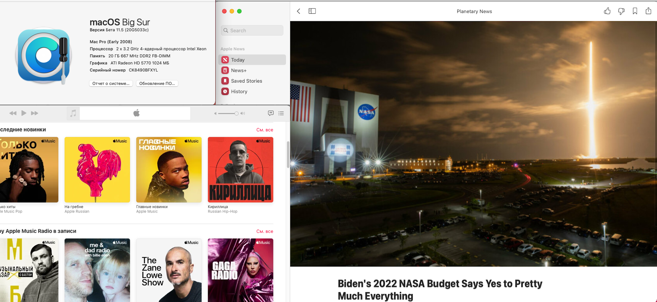Viewport: 657px width, 302px height.
Task: Focus the News Search field
Action: click(x=252, y=31)
